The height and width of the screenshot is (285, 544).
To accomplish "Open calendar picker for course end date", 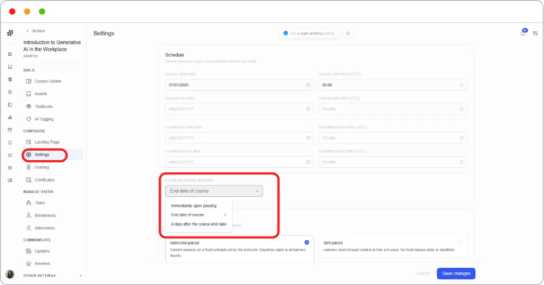I will [x=308, y=109].
